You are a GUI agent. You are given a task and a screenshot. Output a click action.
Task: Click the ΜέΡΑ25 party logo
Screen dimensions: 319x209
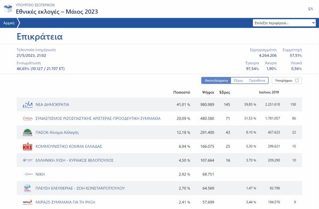click(27, 202)
